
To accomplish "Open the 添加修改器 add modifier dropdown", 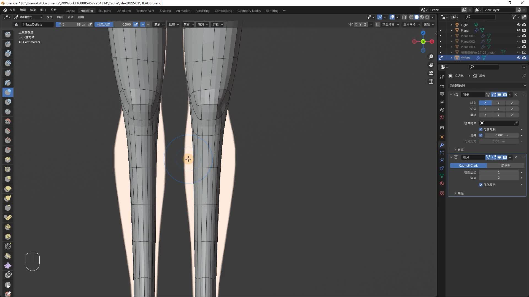I will (x=487, y=86).
